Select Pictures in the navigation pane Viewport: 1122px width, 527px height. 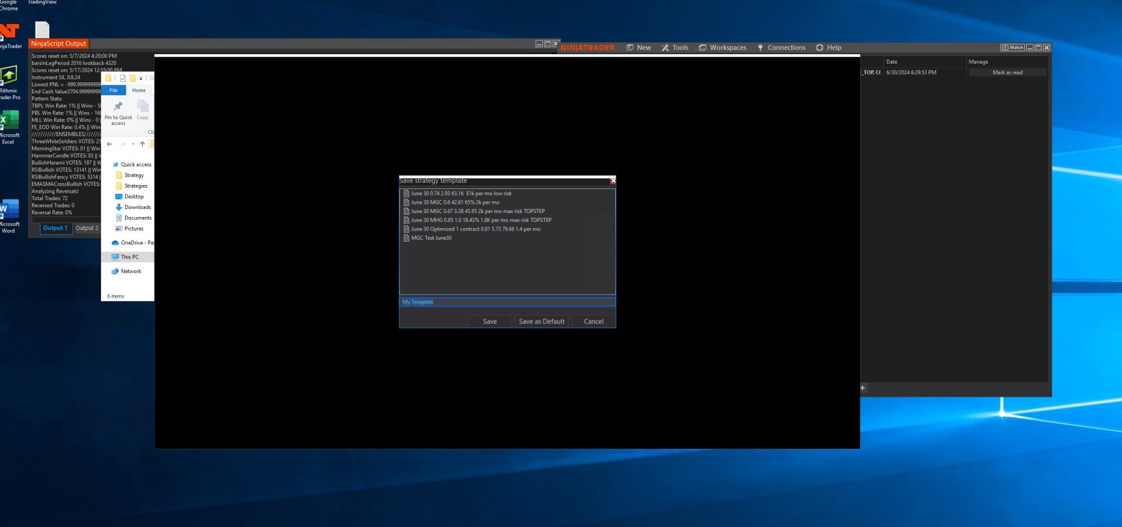pos(129,229)
